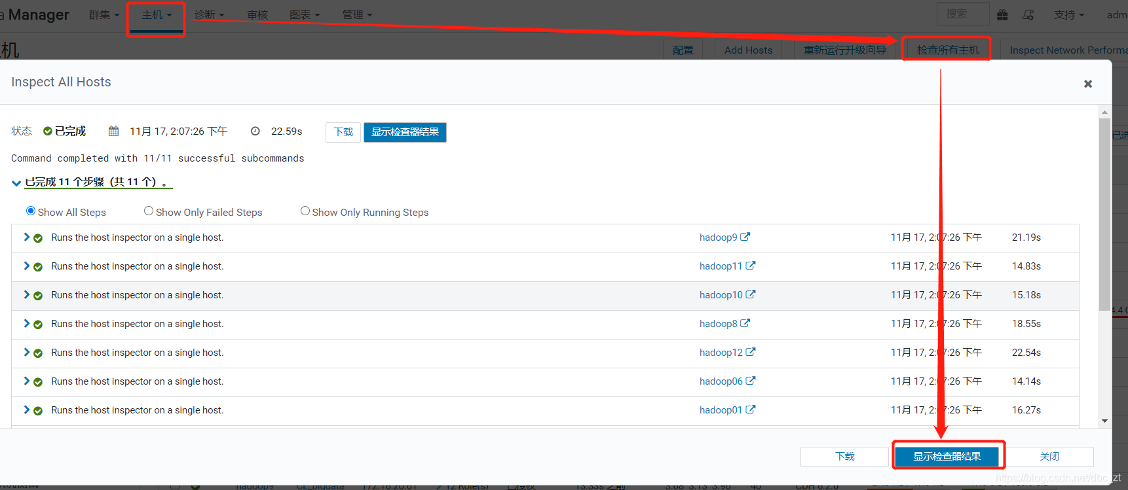Click green success icon in hadoop10 row
The width and height of the screenshot is (1128, 490).
(x=38, y=296)
